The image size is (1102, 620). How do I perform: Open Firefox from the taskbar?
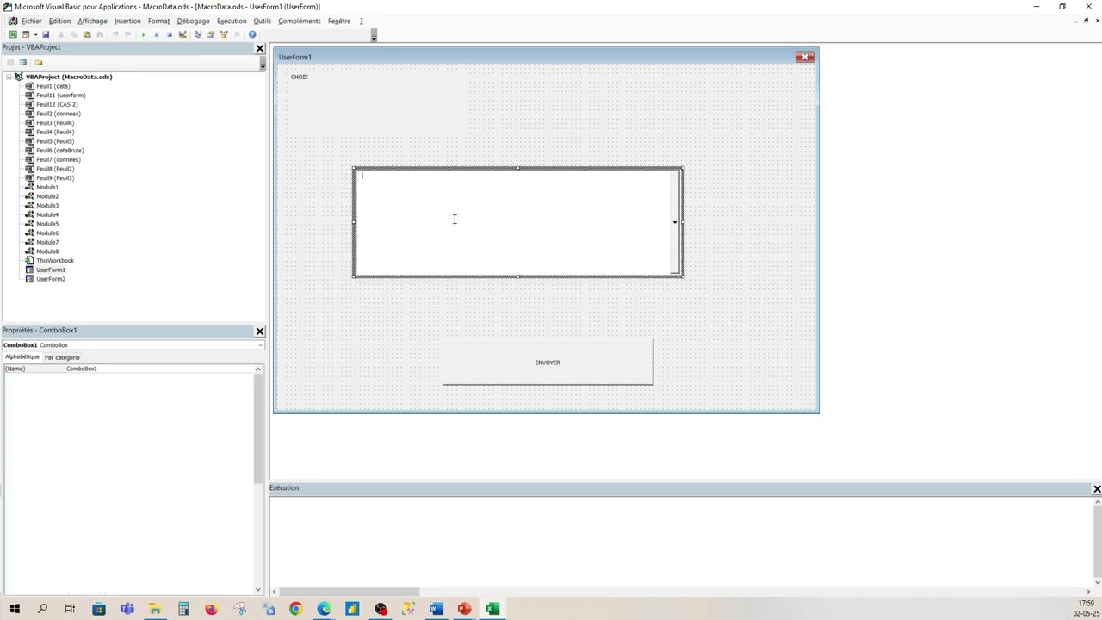211,609
